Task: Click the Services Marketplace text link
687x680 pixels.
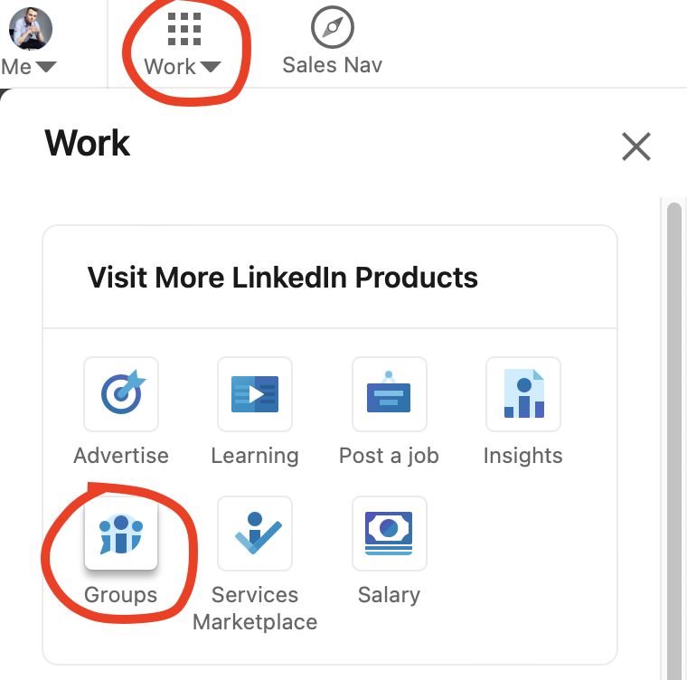Action: tap(255, 609)
